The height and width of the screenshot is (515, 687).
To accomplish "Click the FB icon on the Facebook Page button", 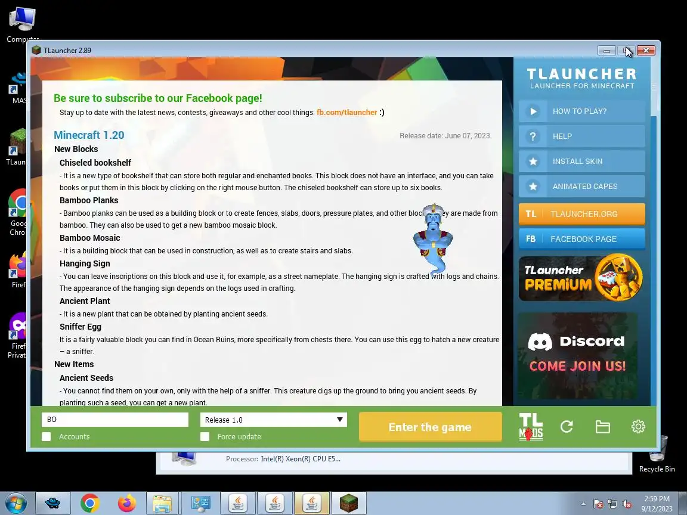I will pos(531,238).
